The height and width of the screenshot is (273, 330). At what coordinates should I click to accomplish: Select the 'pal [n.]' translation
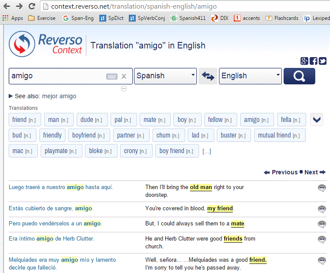[124, 119]
